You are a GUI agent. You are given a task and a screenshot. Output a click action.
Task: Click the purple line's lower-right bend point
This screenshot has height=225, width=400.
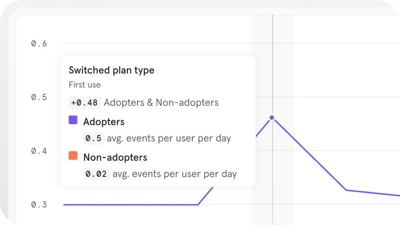[346, 190]
